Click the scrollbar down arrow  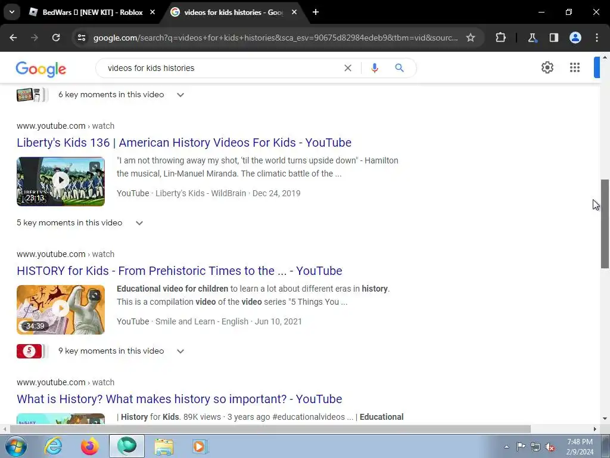(605, 419)
